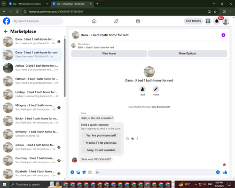235x188 pixels.
Task: Open the Windows notification center
Action: (229, 184)
